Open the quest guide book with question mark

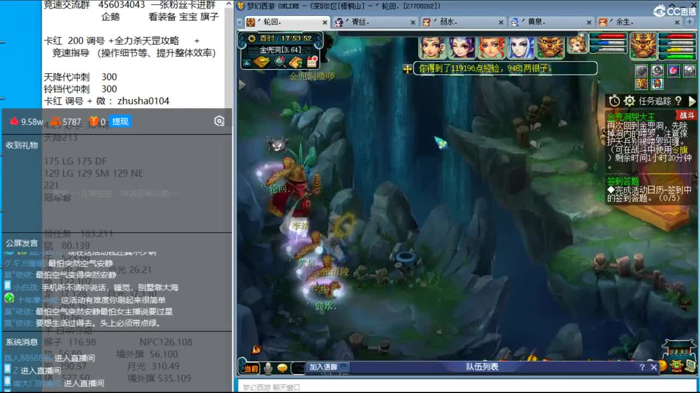pyautogui.click(x=296, y=62)
